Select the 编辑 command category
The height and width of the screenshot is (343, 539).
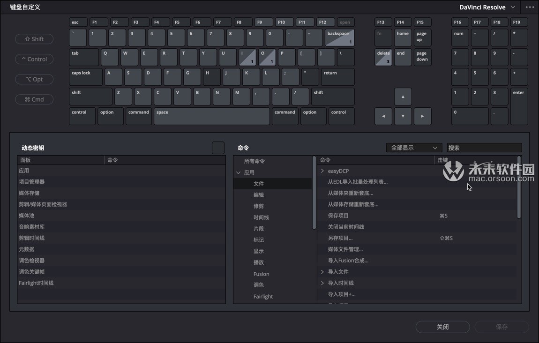click(272, 195)
